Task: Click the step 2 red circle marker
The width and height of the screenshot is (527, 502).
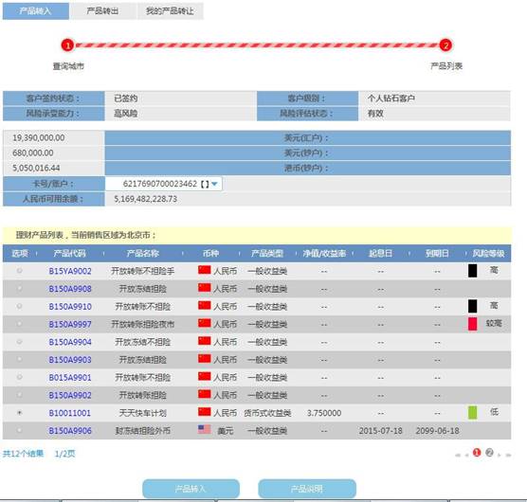Action: tap(445, 45)
